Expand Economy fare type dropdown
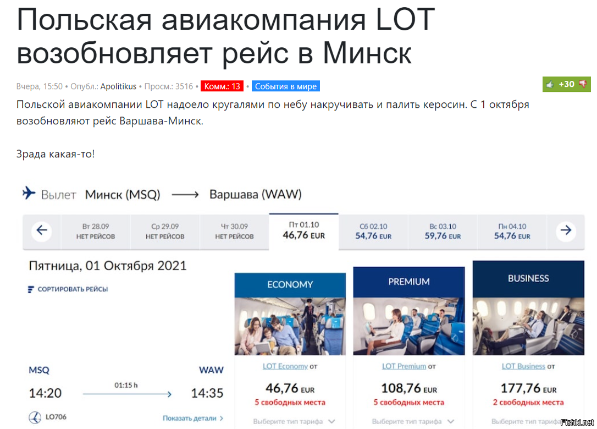The height and width of the screenshot is (429, 597). click(x=294, y=421)
